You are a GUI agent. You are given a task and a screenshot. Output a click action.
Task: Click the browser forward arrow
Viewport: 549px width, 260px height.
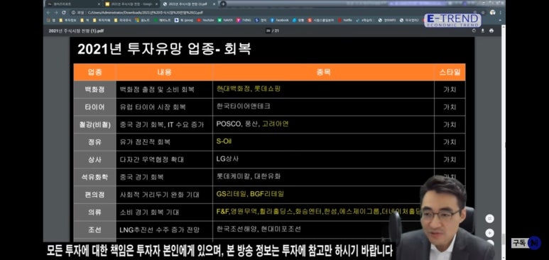56,12
